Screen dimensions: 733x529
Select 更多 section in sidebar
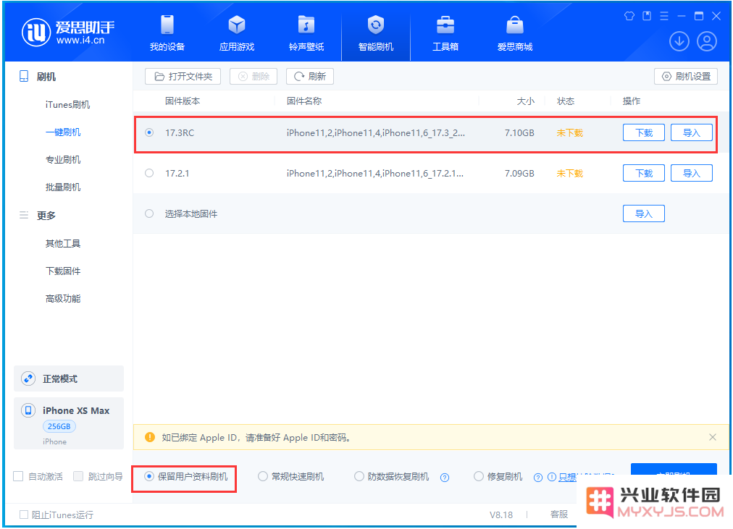click(46, 215)
